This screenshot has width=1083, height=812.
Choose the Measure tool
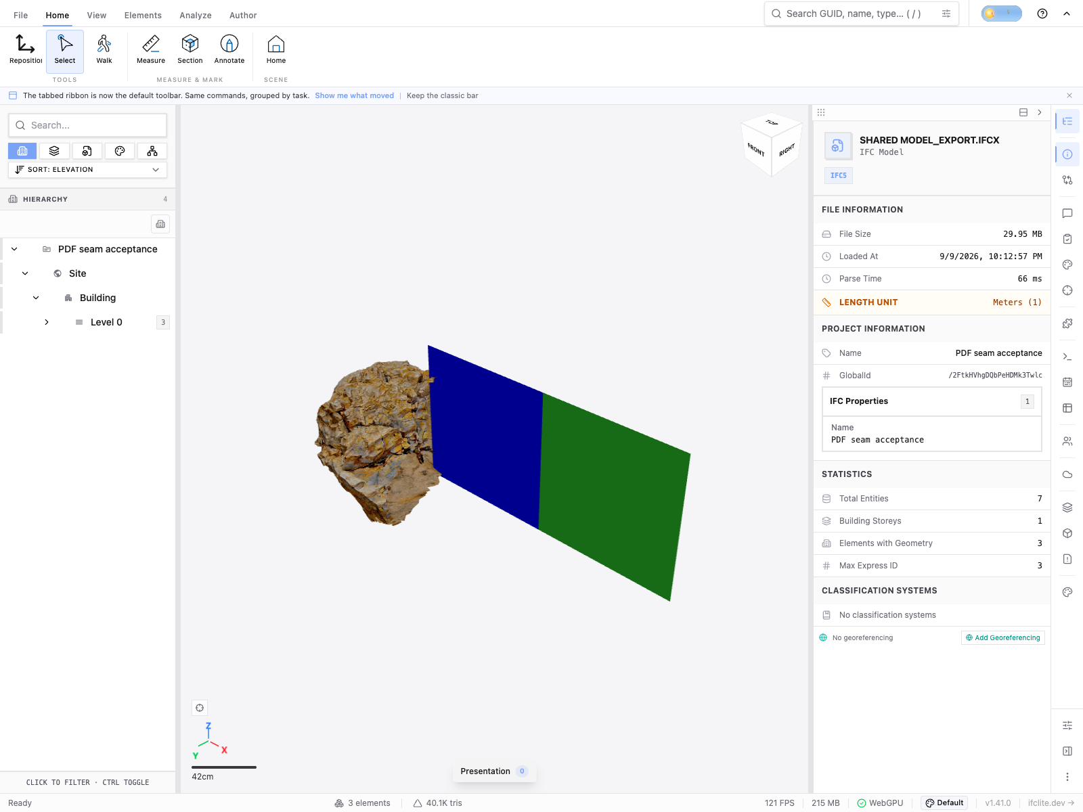click(151, 51)
